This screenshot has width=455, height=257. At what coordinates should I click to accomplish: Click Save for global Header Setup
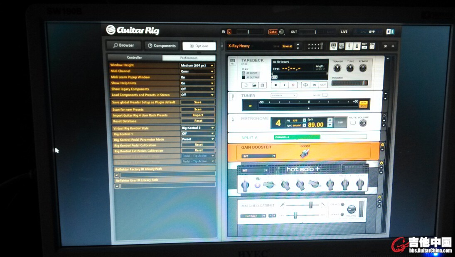tap(198, 102)
